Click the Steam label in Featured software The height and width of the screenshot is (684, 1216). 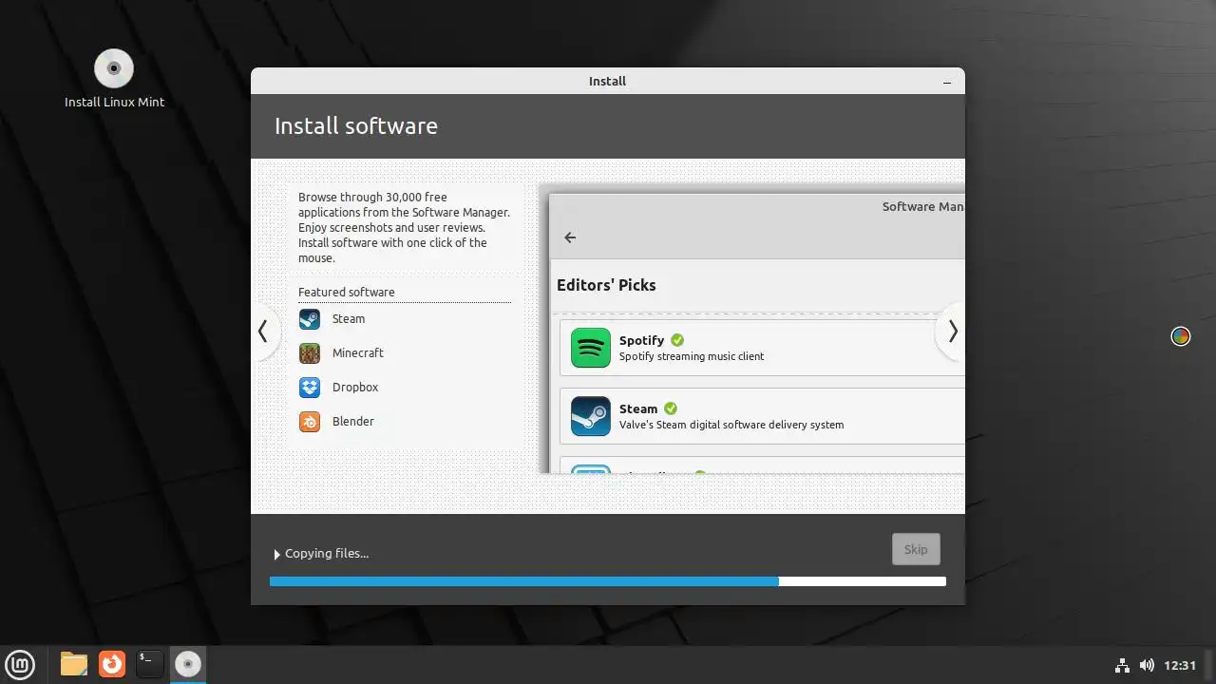349,319
